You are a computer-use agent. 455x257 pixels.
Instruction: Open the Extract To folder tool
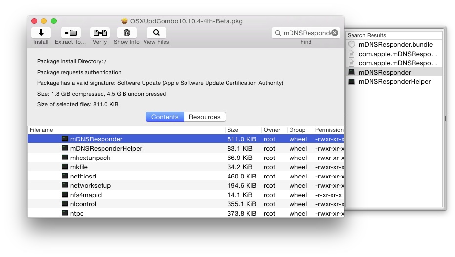(70, 33)
